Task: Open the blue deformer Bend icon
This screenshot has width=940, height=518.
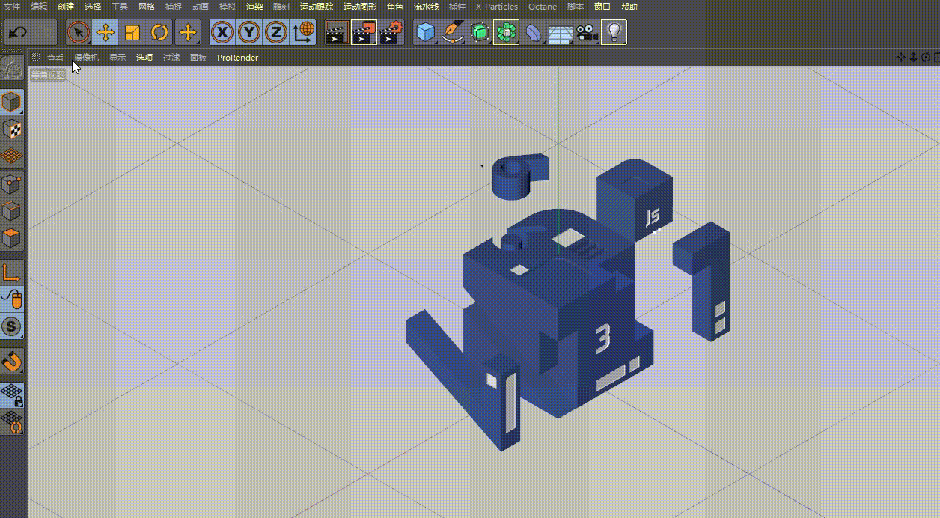Action: point(534,32)
